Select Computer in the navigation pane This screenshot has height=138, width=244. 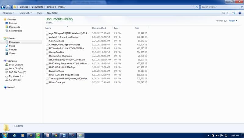[12, 61]
